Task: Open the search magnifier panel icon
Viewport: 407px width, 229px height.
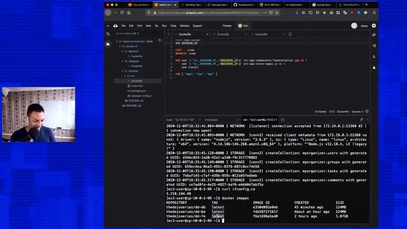Action: tap(108, 34)
